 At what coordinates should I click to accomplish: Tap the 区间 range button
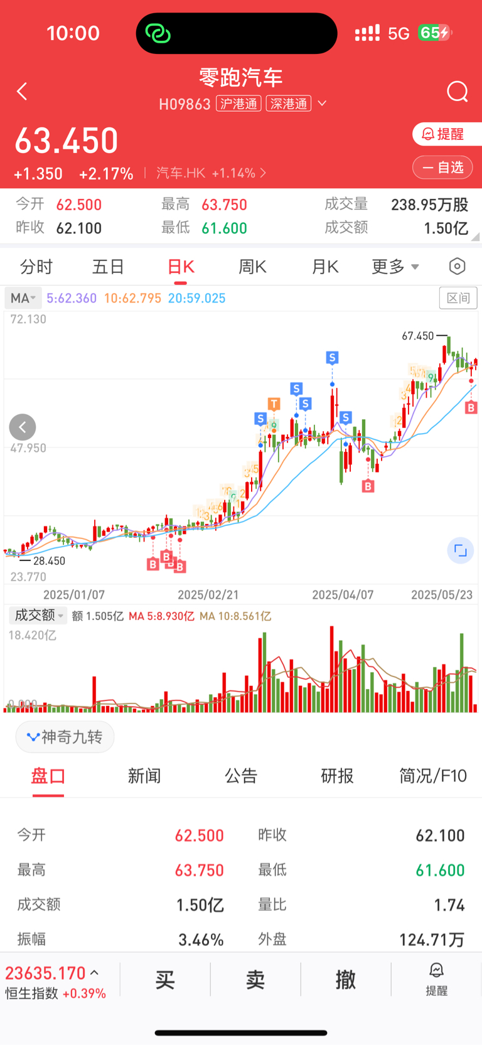click(x=458, y=298)
